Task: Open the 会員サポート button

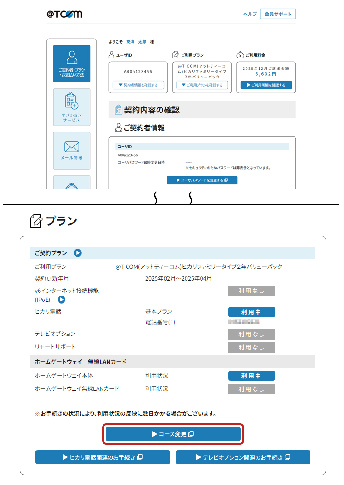Action: 278,14
